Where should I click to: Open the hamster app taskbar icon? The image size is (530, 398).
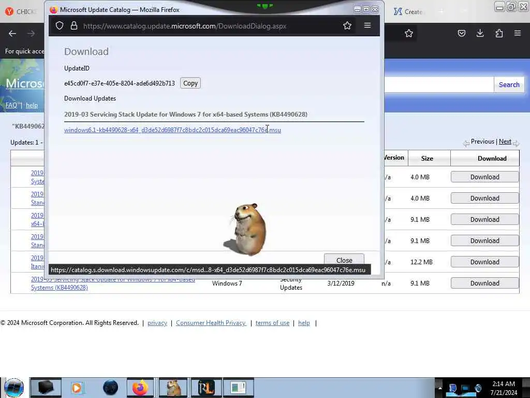point(173,388)
